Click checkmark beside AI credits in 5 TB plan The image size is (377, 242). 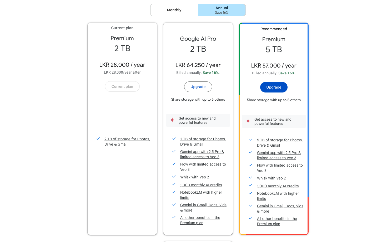tap(251, 185)
